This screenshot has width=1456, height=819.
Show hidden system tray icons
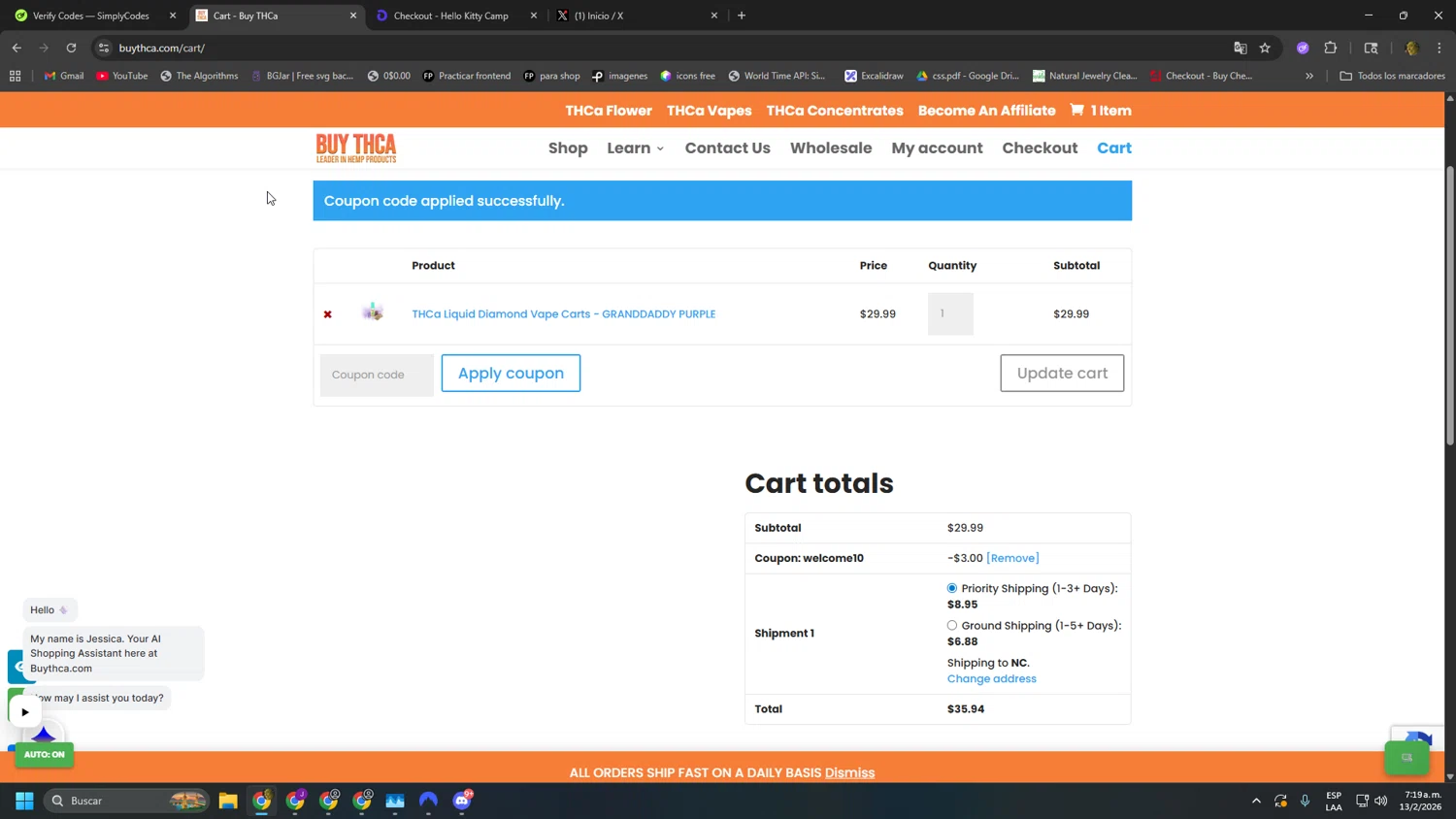click(1256, 801)
